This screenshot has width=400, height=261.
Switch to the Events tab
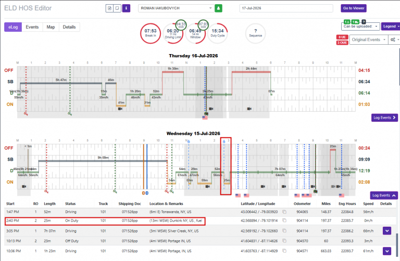pyautogui.click(x=32, y=27)
